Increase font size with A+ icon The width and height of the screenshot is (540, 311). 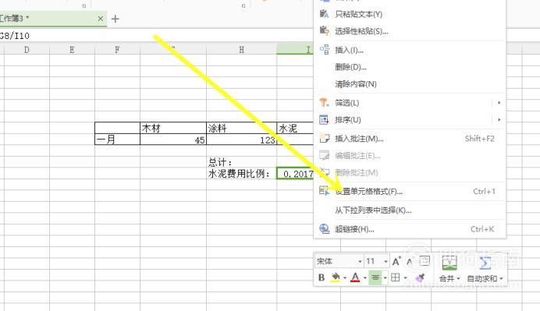[x=396, y=261]
